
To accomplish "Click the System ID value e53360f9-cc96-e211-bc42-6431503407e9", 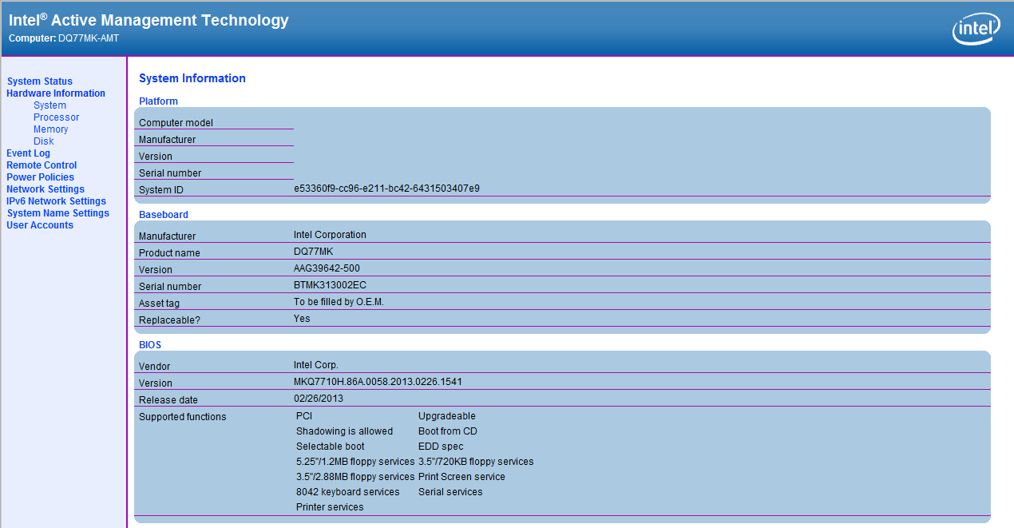I will [x=386, y=189].
